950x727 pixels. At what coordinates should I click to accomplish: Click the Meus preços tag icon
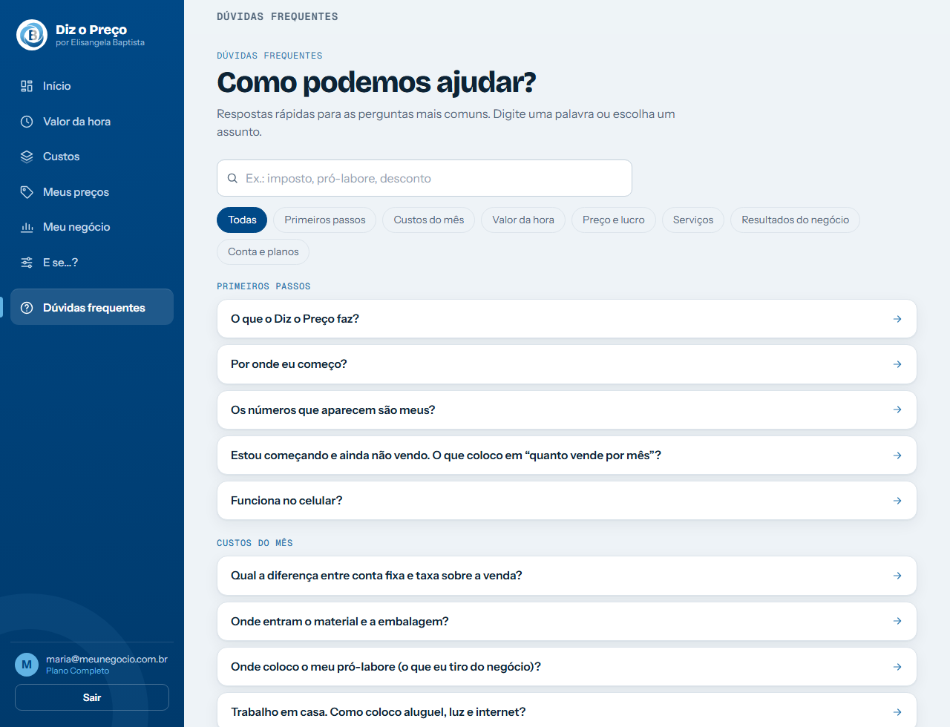27,192
